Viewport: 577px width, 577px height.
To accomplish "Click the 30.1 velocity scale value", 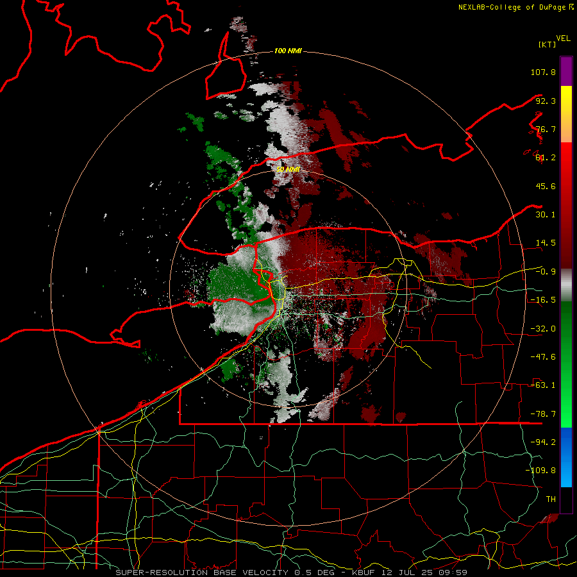I will point(546,215).
